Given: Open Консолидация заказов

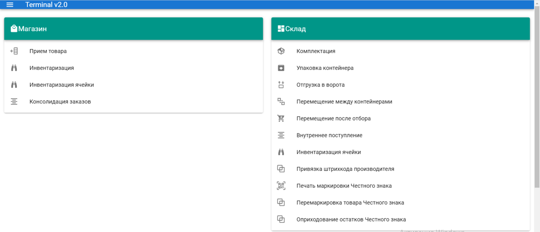Looking at the screenshot, I should 60,101.
